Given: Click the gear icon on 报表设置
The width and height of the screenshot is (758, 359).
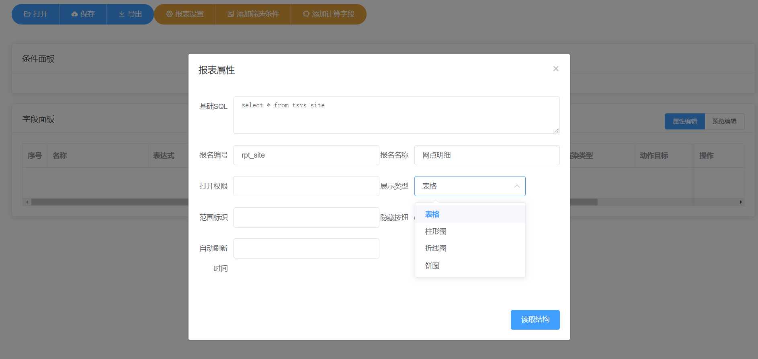Looking at the screenshot, I should 169,14.
